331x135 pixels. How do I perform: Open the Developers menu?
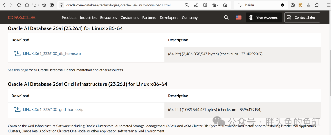169,18
